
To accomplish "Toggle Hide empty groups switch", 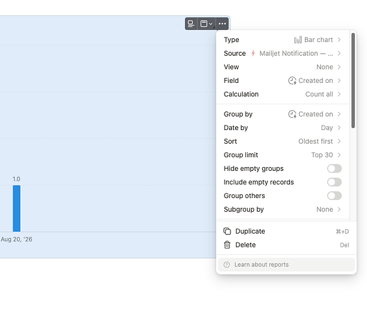I will (x=334, y=168).
